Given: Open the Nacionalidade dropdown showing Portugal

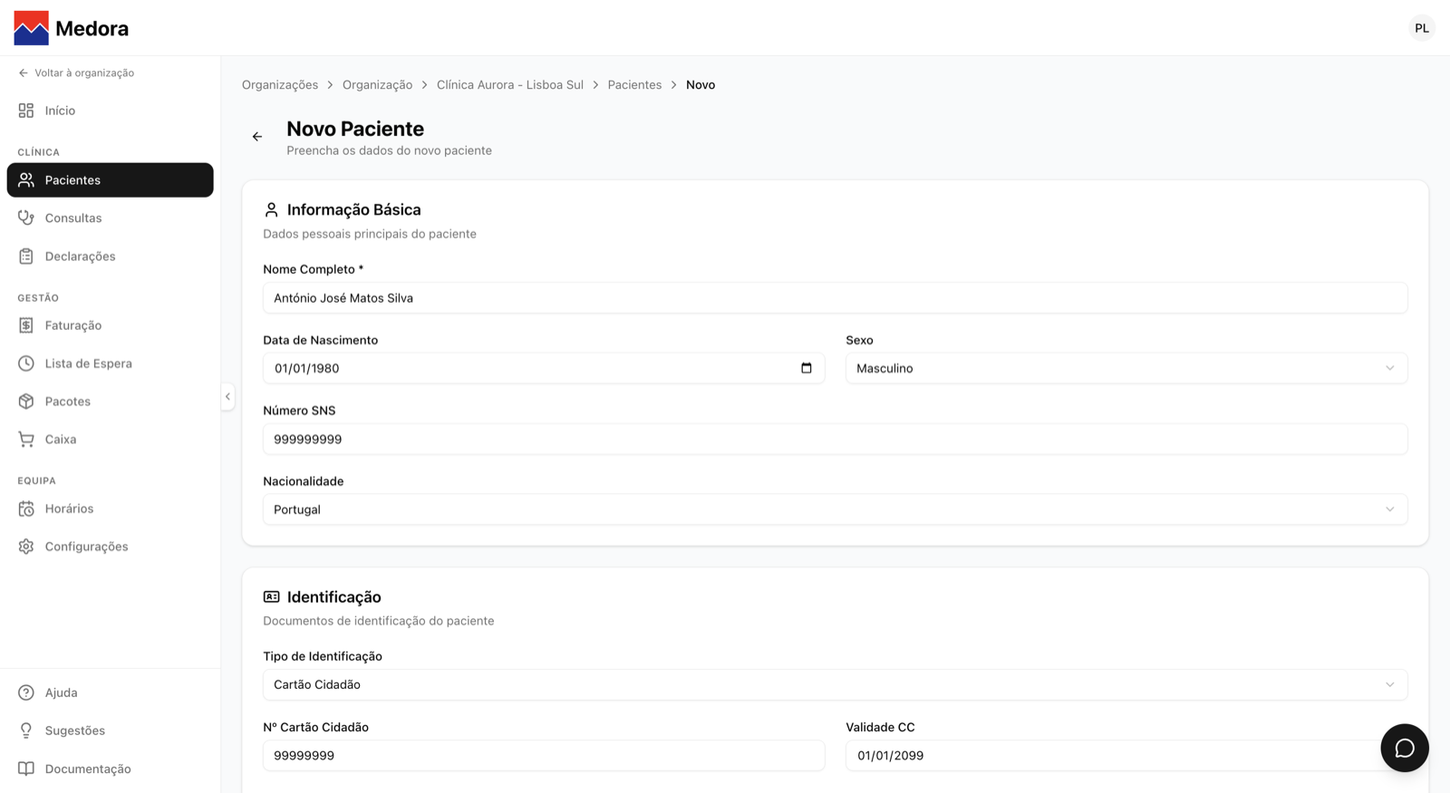Looking at the screenshot, I should pyautogui.click(x=835, y=509).
